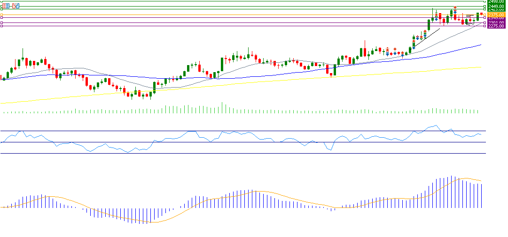Click the purple 2301.00 price label
The height and width of the screenshot is (237, 508).
click(x=495, y=22)
